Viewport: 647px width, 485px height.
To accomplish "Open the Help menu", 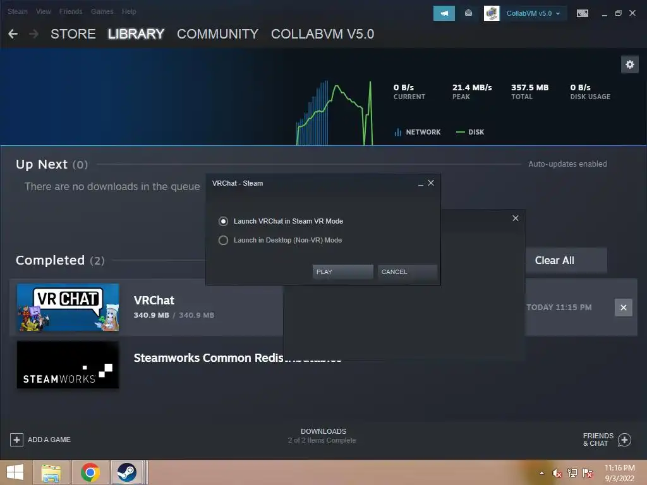I will point(129,11).
